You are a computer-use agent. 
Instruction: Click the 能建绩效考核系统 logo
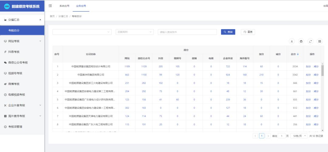22,6
